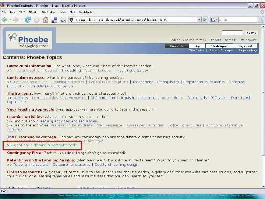Open the View menu
This screenshot has width=265, height=199.
click(x=22, y=12)
